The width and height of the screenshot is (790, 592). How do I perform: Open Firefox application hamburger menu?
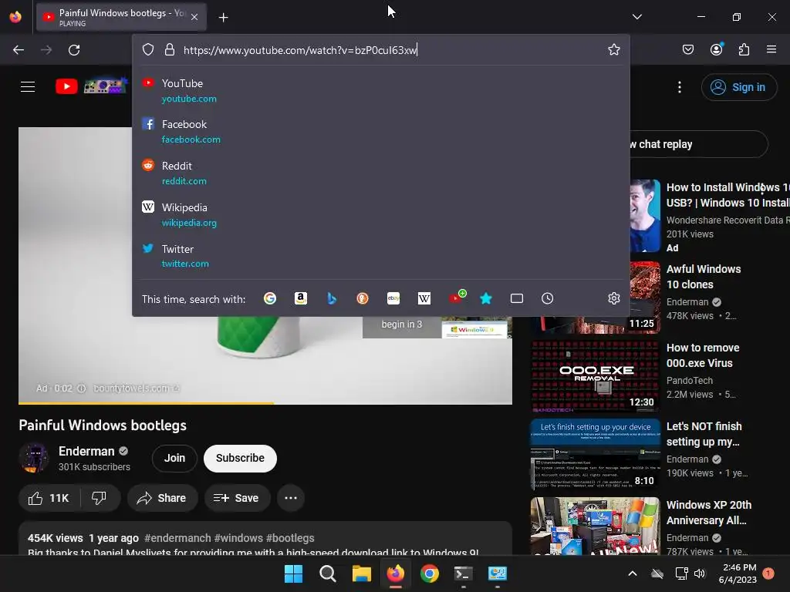(x=771, y=49)
